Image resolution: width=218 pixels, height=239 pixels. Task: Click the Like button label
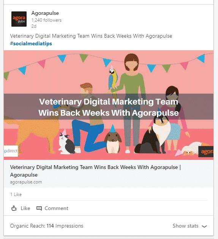pyautogui.click(x=25, y=208)
